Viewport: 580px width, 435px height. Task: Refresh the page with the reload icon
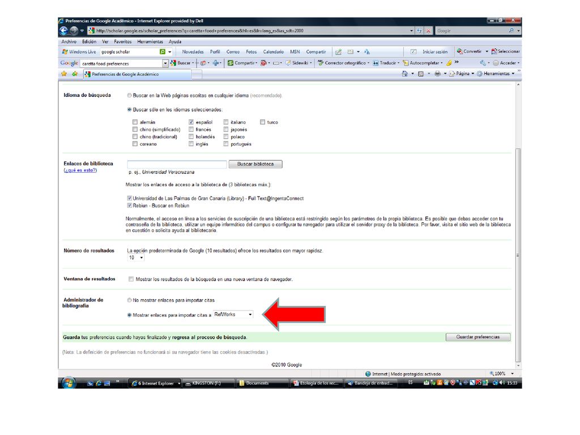[x=420, y=31]
